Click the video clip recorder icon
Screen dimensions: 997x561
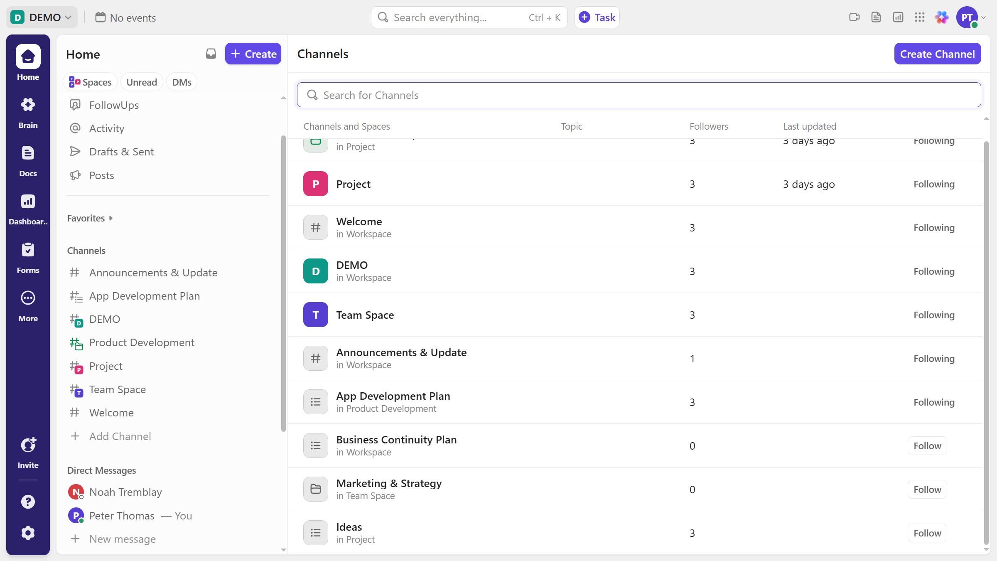[x=854, y=17]
